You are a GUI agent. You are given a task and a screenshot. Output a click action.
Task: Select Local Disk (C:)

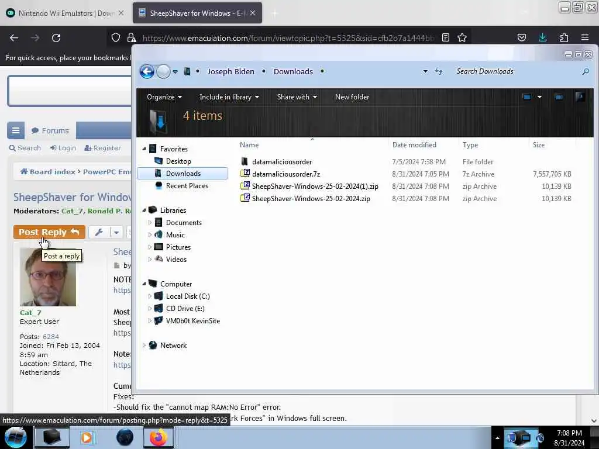coord(188,296)
